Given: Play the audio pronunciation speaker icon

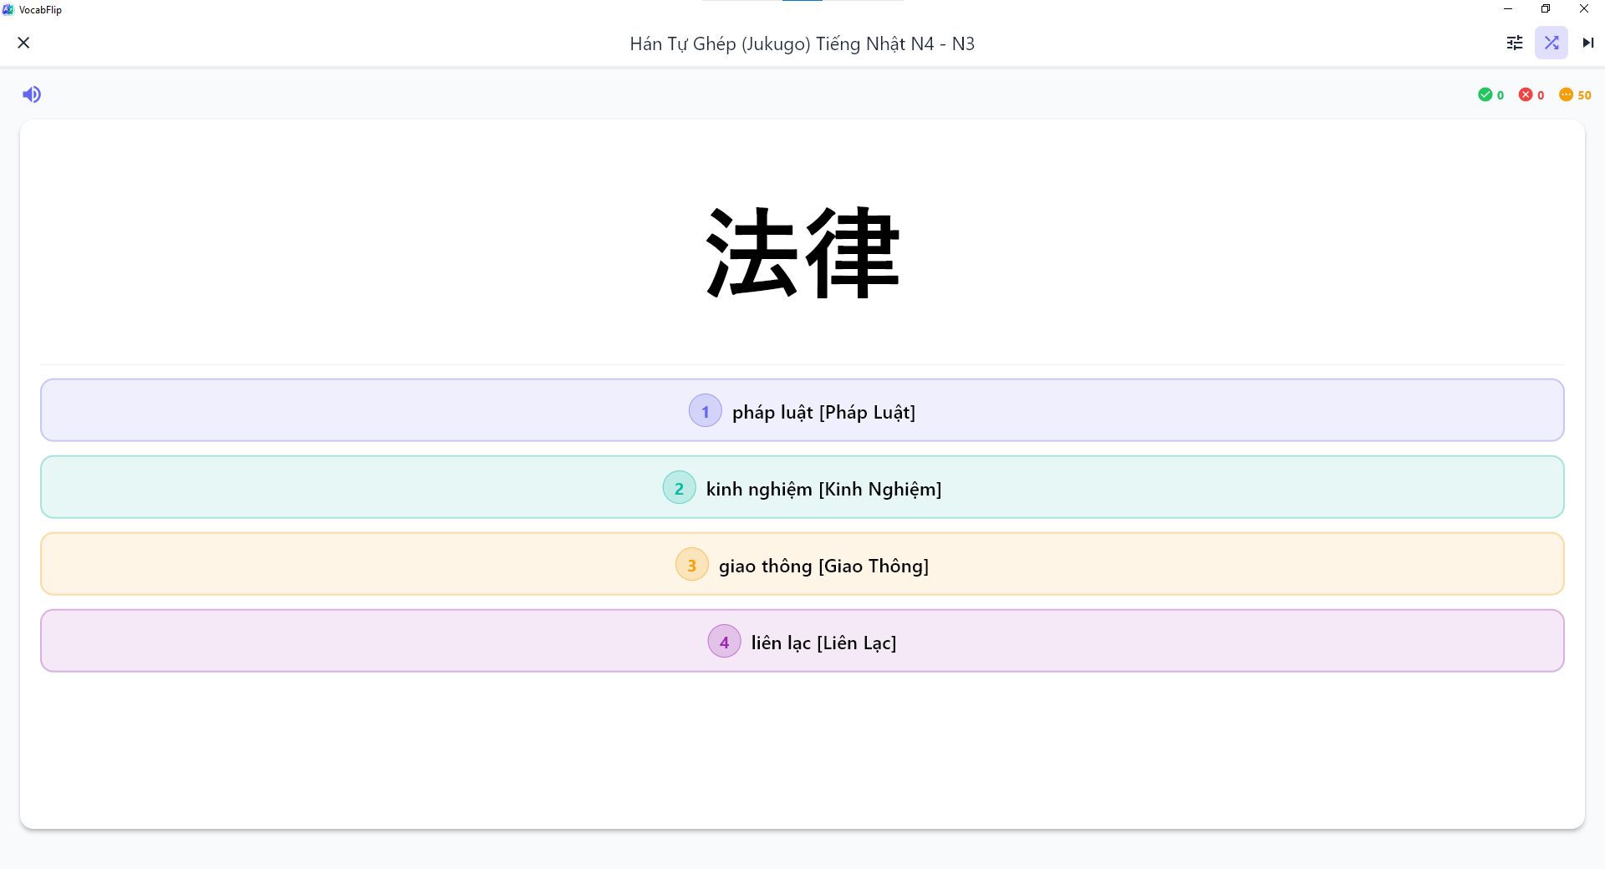Looking at the screenshot, I should click(x=32, y=94).
